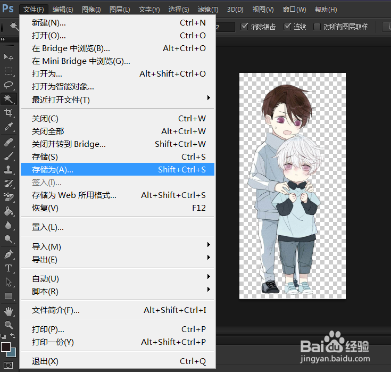Open the 图层(L) menu
Viewport: 391px width, 372px height.
click(x=120, y=10)
